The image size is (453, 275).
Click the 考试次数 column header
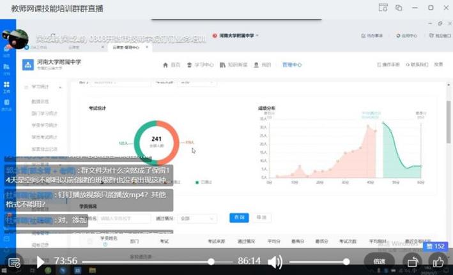click(x=348, y=241)
